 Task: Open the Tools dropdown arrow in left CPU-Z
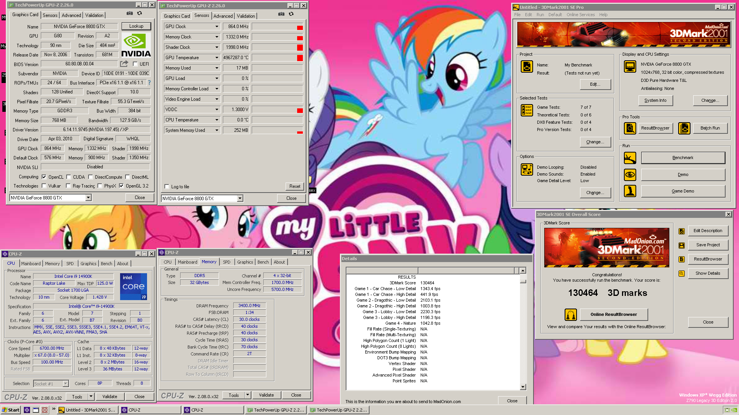click(91, 397)
